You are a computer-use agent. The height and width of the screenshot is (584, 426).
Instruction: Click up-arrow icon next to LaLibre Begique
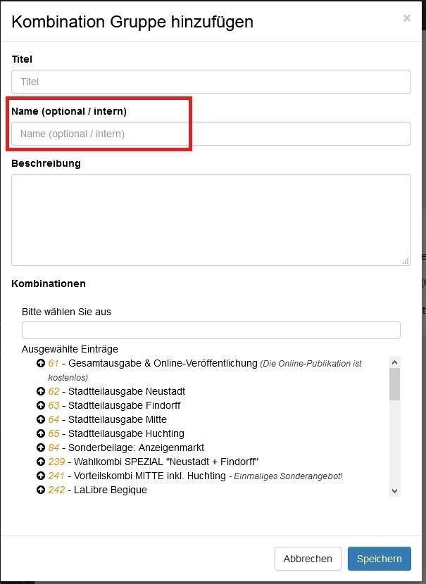[x=41, y=490]
